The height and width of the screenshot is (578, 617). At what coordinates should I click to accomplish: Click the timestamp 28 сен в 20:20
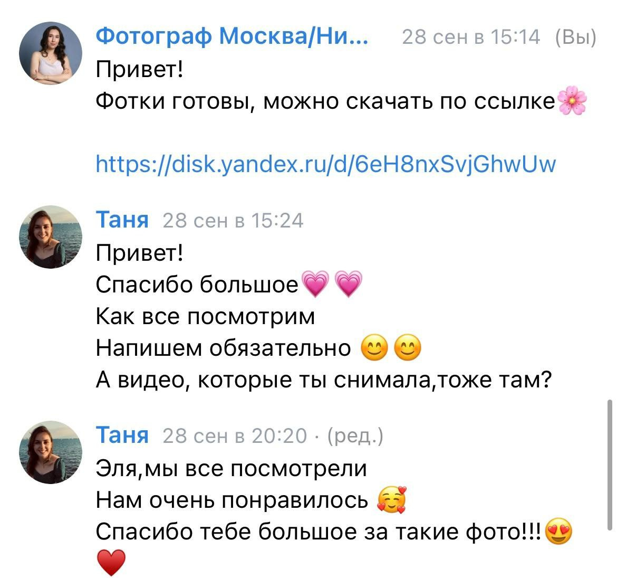pos(236,437)
